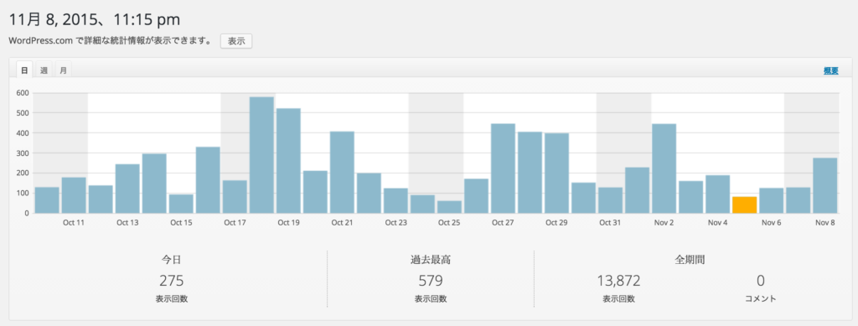Click the Oct 16 bar in chart
Image resolution: width=858 pixels, height=326 pixels.
click(208, 180)
